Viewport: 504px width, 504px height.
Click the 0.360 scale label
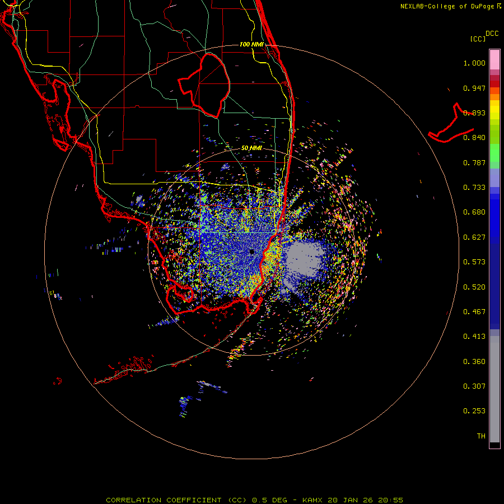coord(474,362)
